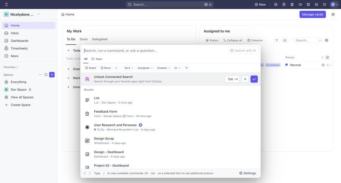Click the add column plus icon
This screenshot has width=341, height=183.
pyautogui.click(x=327, y=57)
